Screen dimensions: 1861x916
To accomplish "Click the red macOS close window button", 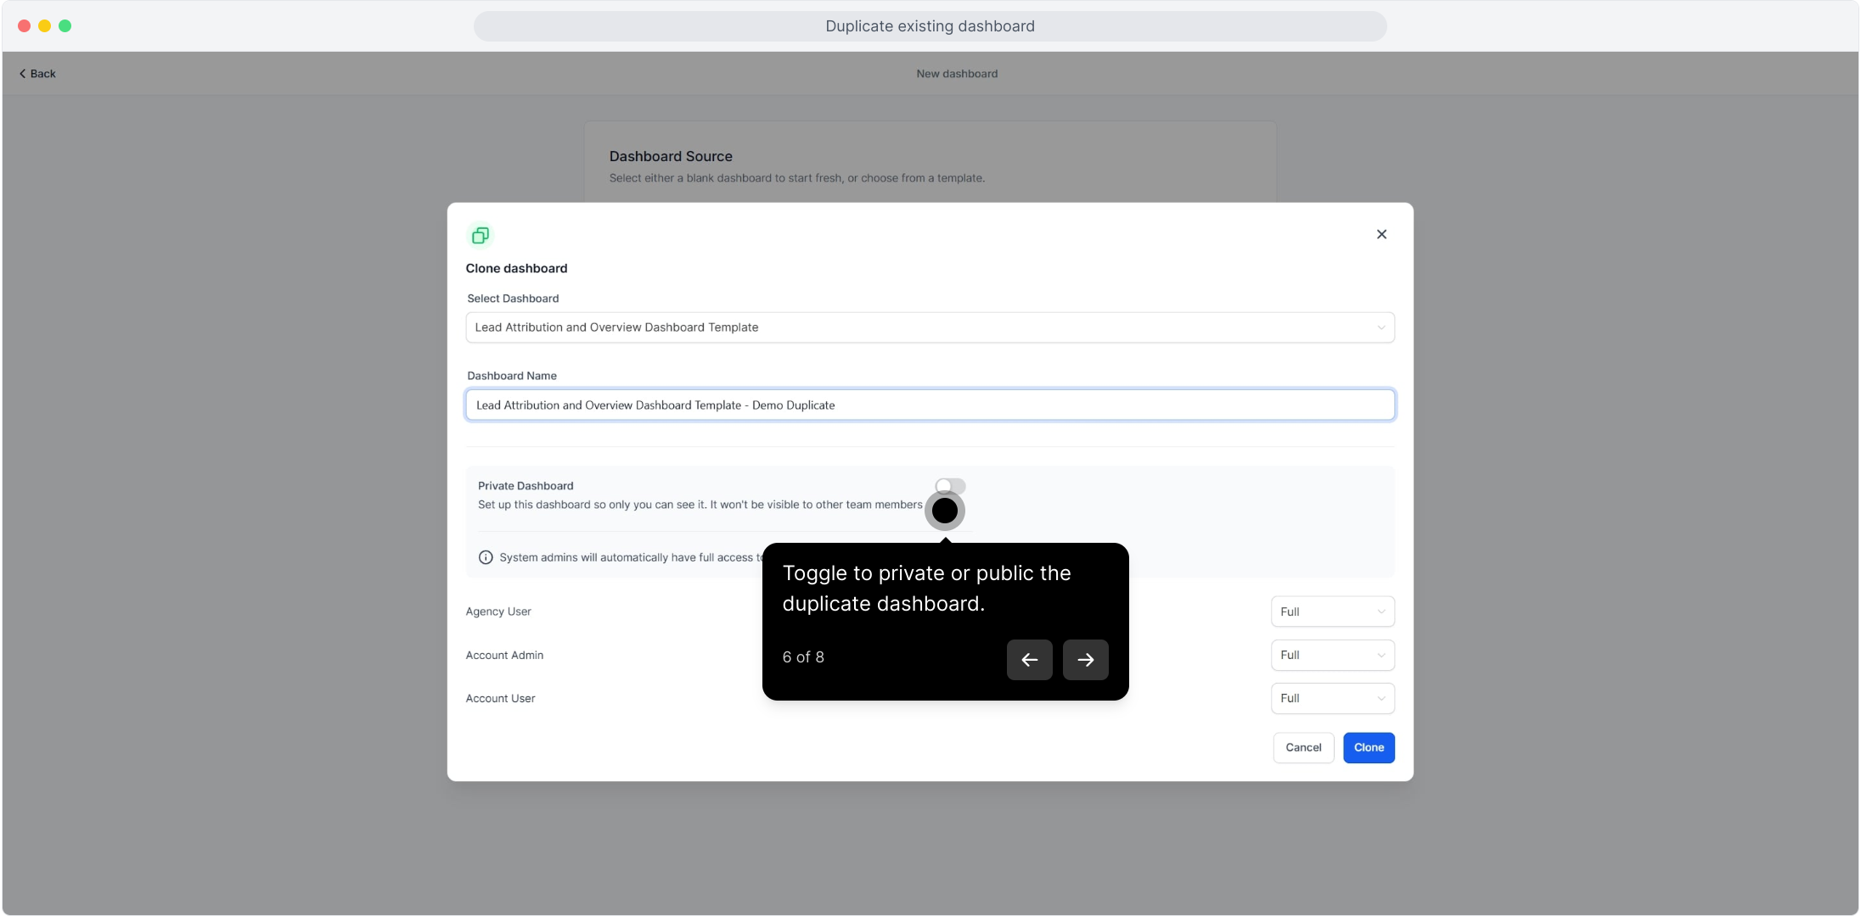I will pyautogui.click(x=24, y=26).
